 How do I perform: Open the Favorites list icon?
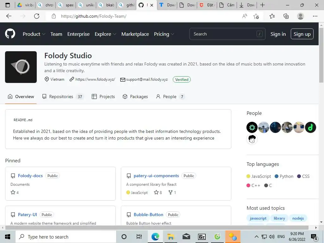272,16
